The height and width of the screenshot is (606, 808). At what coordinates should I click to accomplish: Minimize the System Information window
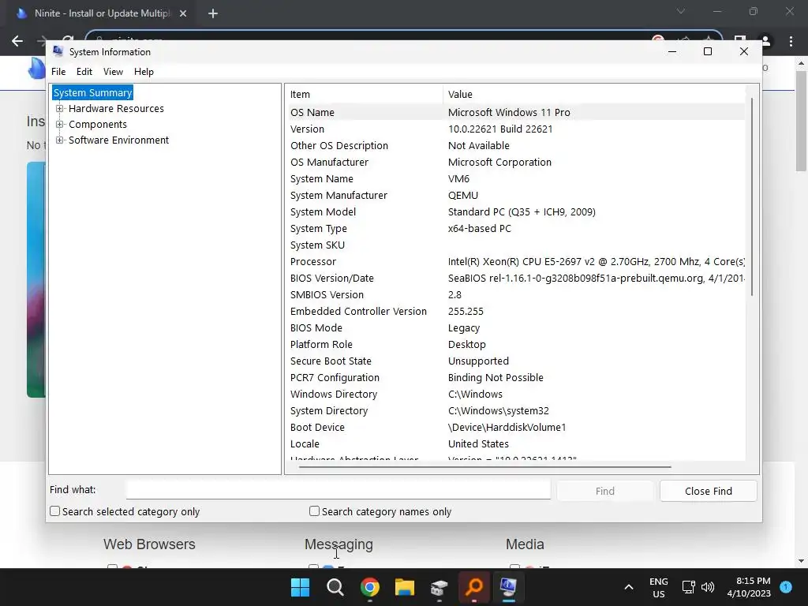[672, 51]
